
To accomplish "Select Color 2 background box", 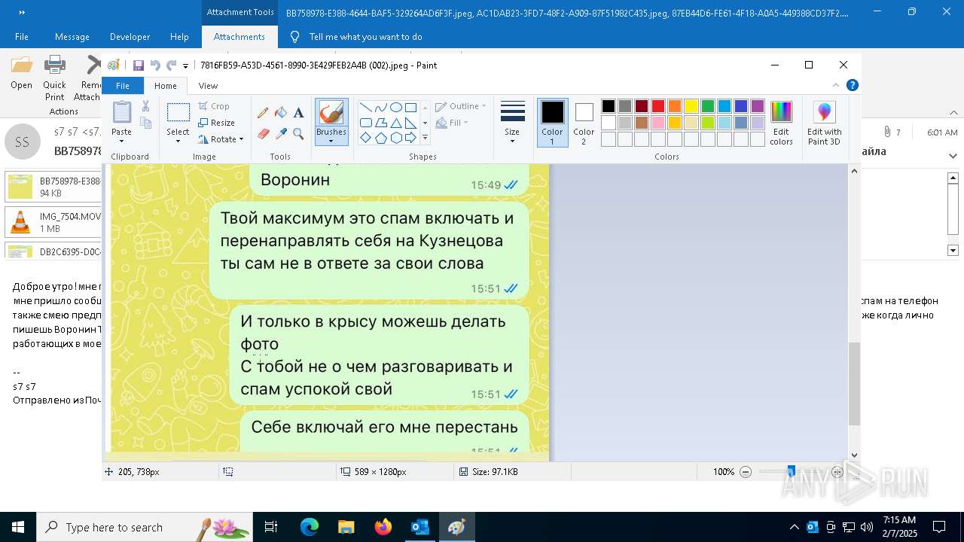I will 584,122.
